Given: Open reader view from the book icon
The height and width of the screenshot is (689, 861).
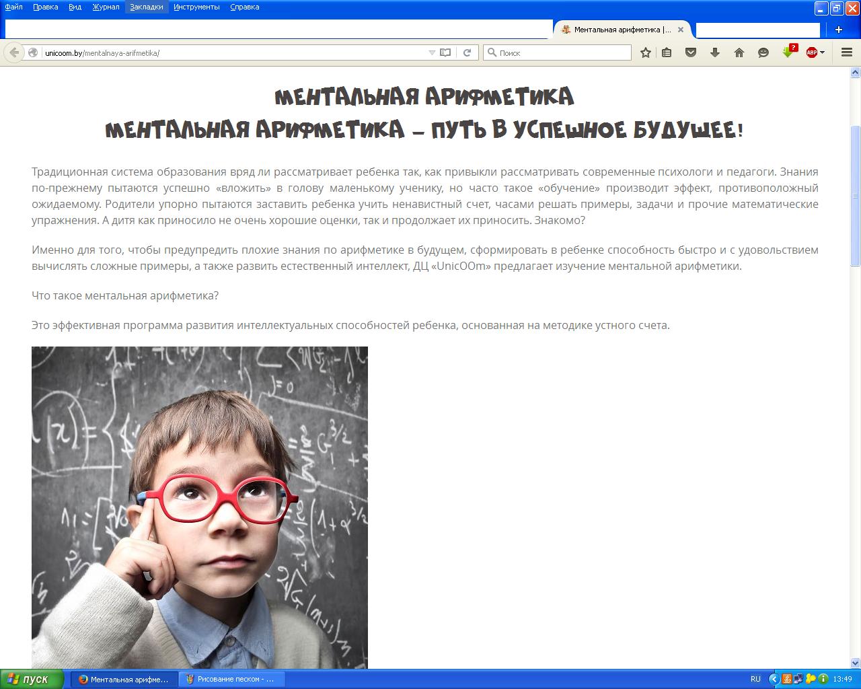Looking at the screenshot, I should click(445, 52).
